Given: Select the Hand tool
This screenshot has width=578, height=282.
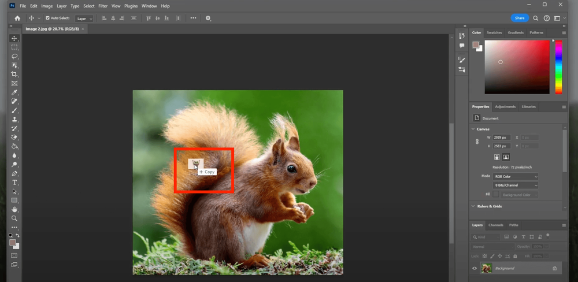Looking at the screenshot, I should (x=14, y=209).
